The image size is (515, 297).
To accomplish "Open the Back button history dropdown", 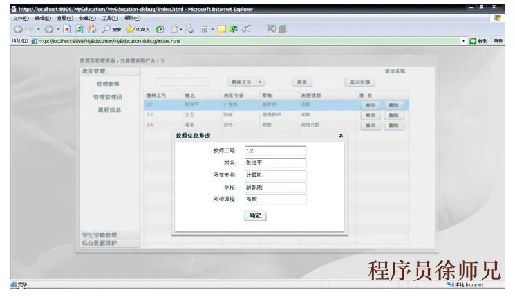I will point(38,30).
